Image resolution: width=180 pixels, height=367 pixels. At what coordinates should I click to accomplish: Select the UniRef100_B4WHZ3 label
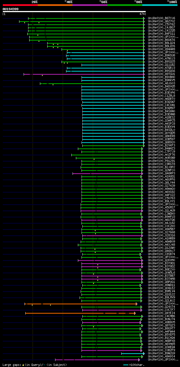coord(161,148)
